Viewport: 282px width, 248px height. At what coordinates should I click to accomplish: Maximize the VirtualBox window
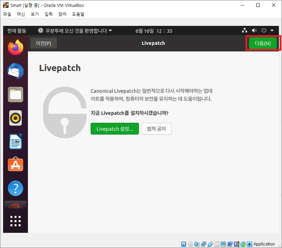tap(258, 5)
